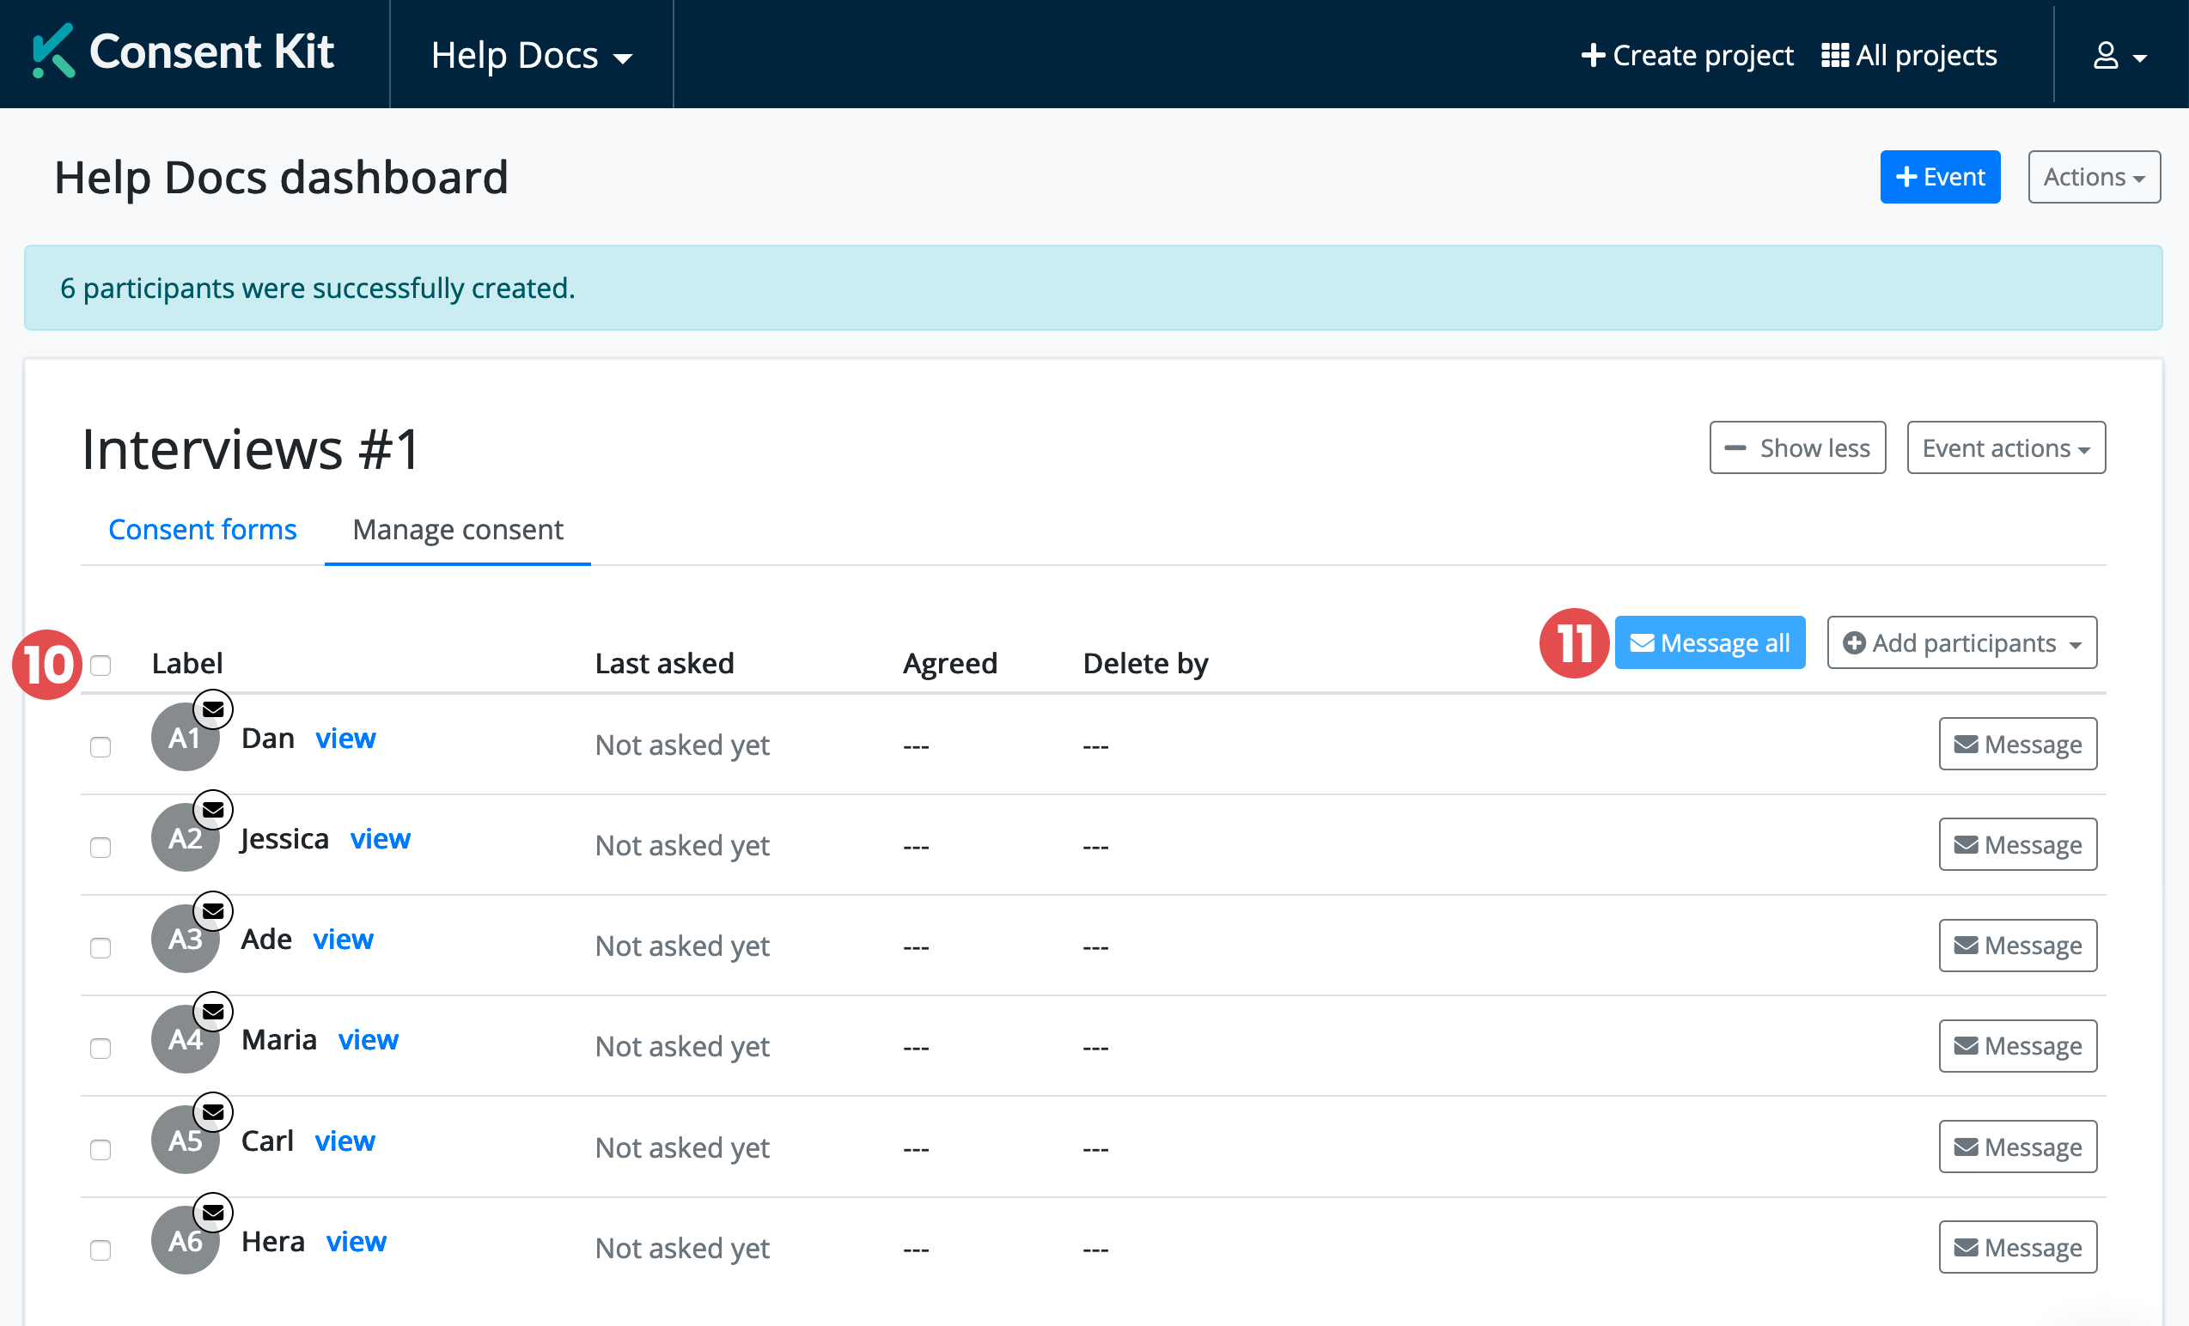Click Carl's A5 avatar badge
Viewport: 2189px width, 1326px height.
[184, 1141]
